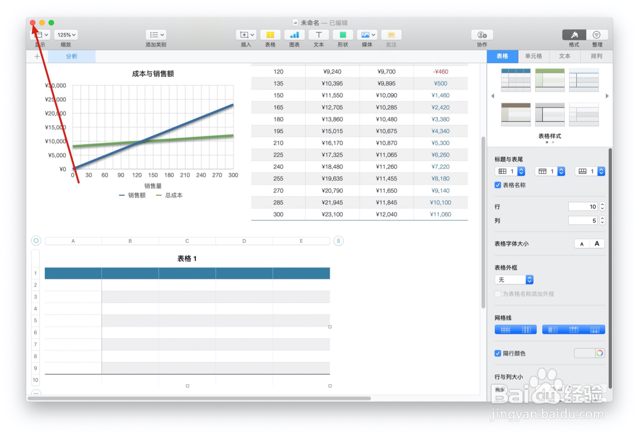
Task: Increase table font size with large A button
Action: click(596, 243)
